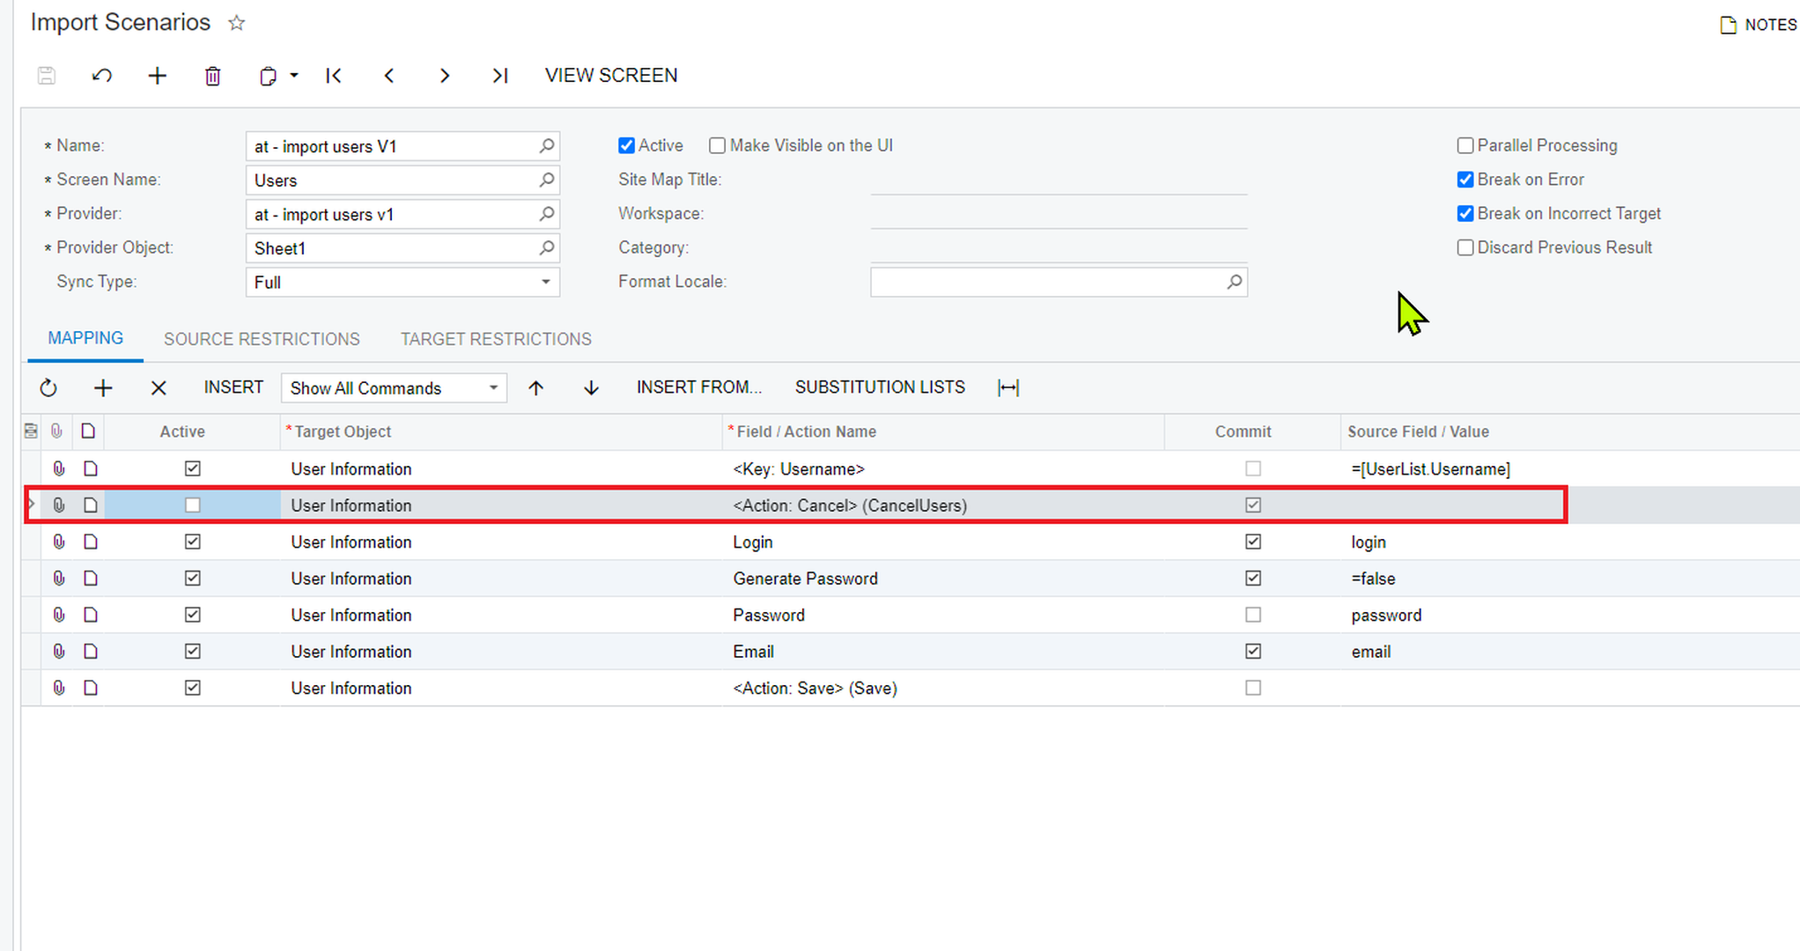
Task: Click the SUBSTITUTION LISTS button
Action: click(x=880, y=387)
